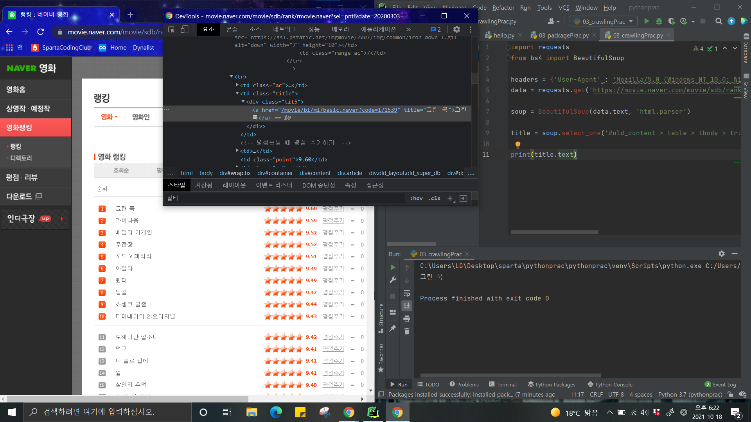Click the Terminal tool window button
This screenshot has height=422, width=751.
(x=503, y=384)
